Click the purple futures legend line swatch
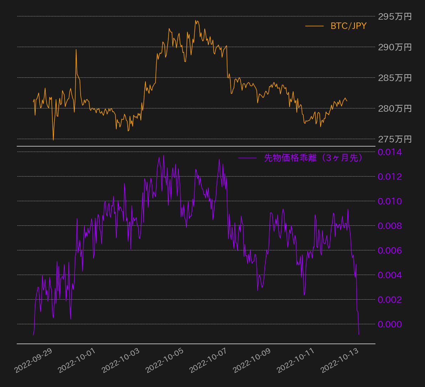 [x=247, y=158]
